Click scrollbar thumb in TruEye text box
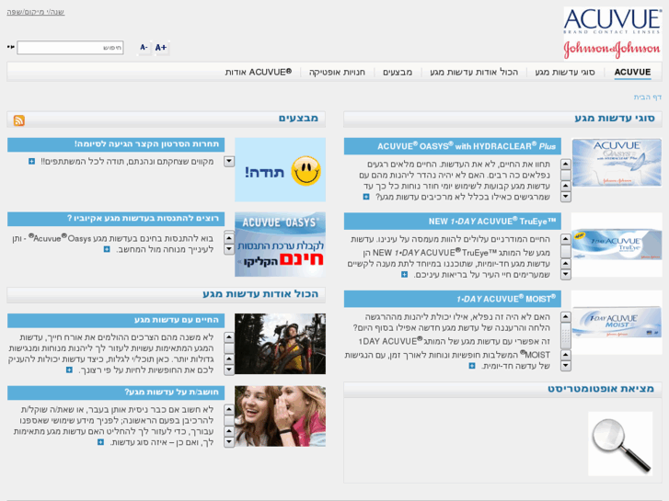This screenshot has width=669, height=501. point(566,252)
